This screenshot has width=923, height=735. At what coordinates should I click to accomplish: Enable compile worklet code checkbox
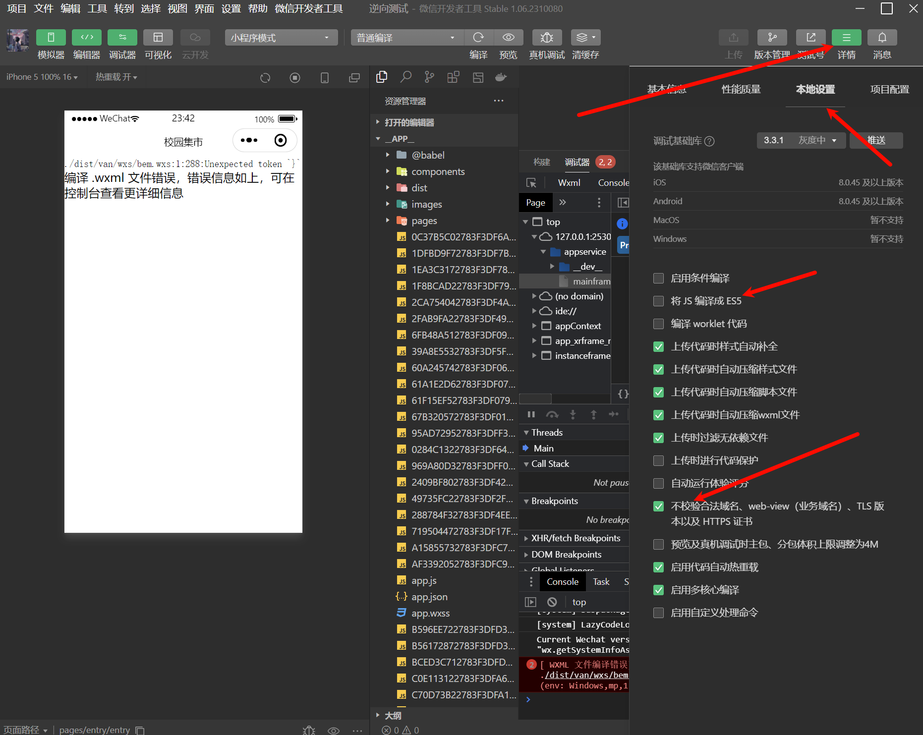pyautogui.click(x=658, y=324)
